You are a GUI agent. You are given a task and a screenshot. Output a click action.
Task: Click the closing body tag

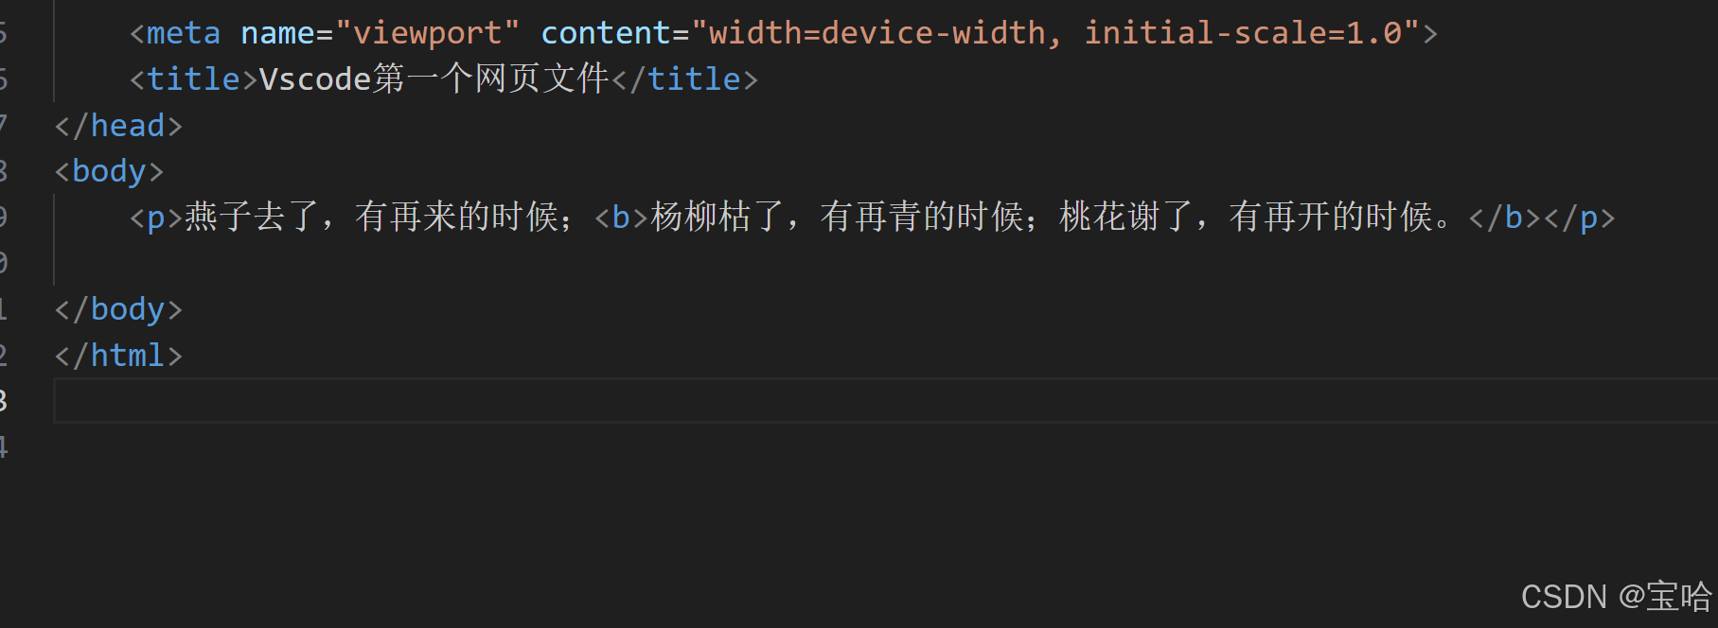[x=118, y=309]
